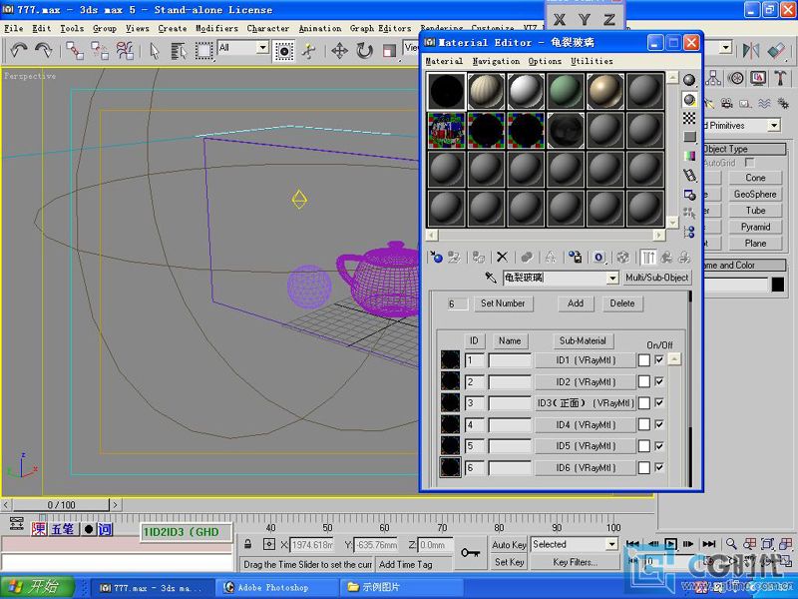This screenshot has height=599, width=798.
Task: Click the GeoSphere primitive button
Action: coord(755,194)
